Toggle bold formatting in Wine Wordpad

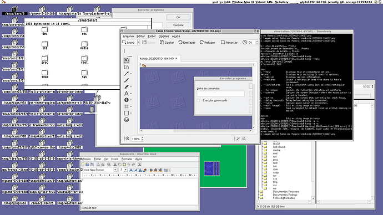click(131, 170)
